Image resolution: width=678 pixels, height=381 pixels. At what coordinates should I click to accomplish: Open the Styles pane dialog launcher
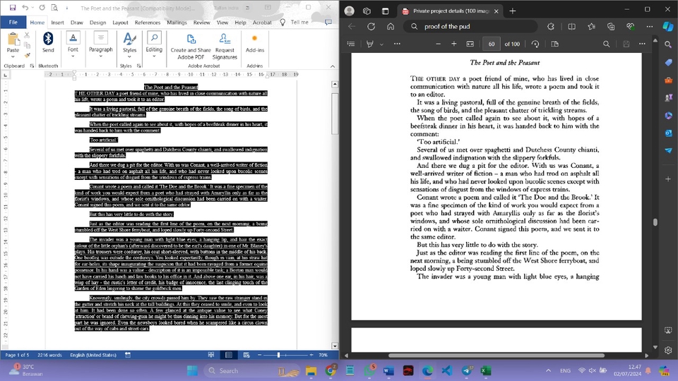[139, 66]
